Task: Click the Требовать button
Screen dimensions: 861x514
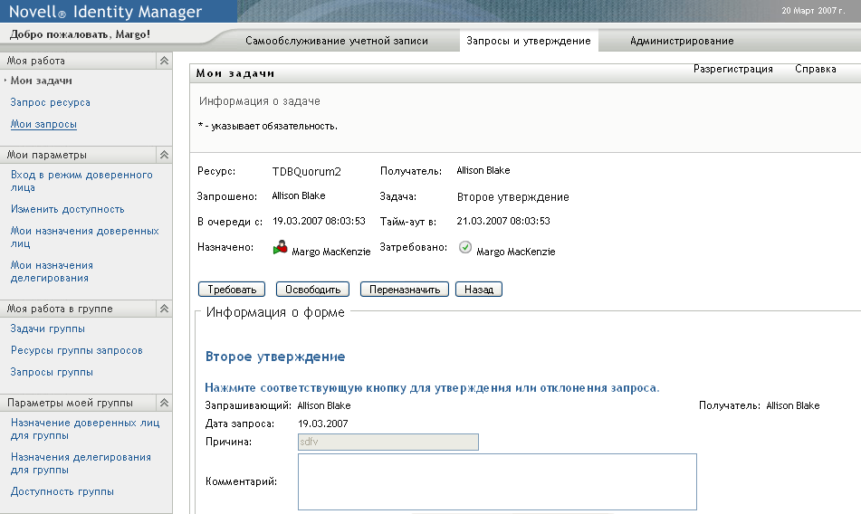Action: pos(232,289)
